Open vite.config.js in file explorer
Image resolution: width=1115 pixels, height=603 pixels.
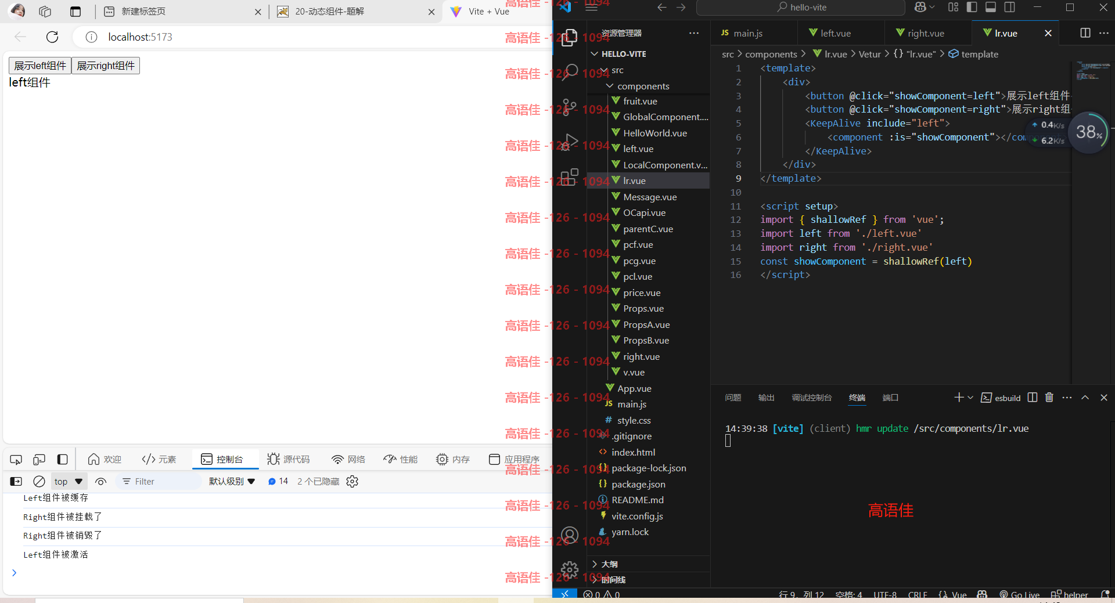637,516
